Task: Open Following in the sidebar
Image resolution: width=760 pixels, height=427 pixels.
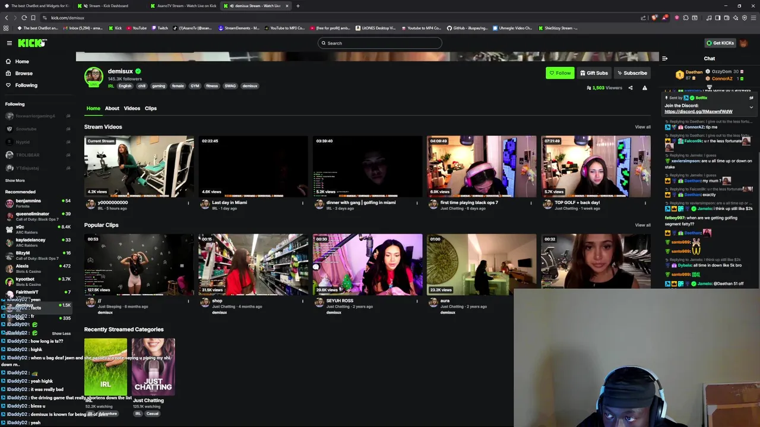Action: click(x=26, y=85)
